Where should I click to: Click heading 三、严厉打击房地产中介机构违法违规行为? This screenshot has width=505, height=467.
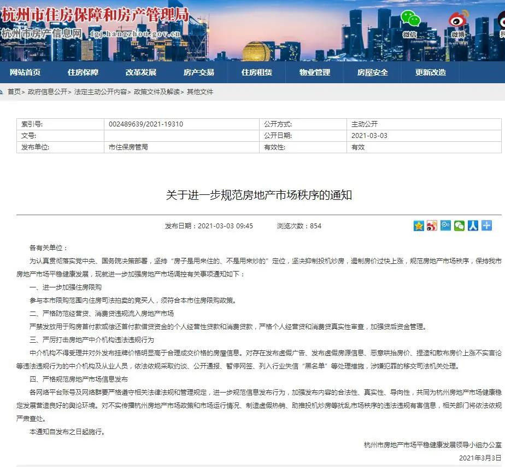click(x=92, y=340)
